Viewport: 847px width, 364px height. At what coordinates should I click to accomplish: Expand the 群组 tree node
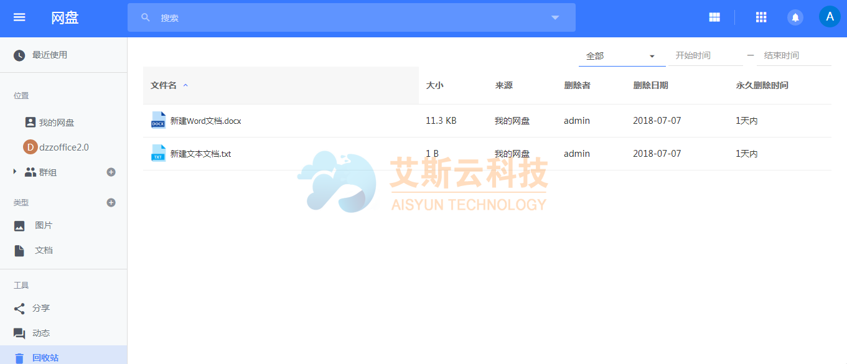coord(15,172)
